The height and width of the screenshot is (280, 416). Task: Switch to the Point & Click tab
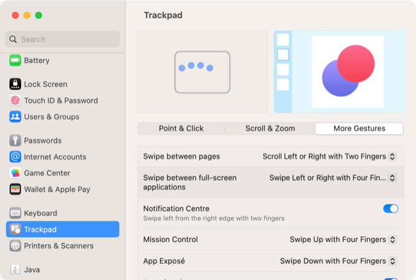tap(181, 128)
